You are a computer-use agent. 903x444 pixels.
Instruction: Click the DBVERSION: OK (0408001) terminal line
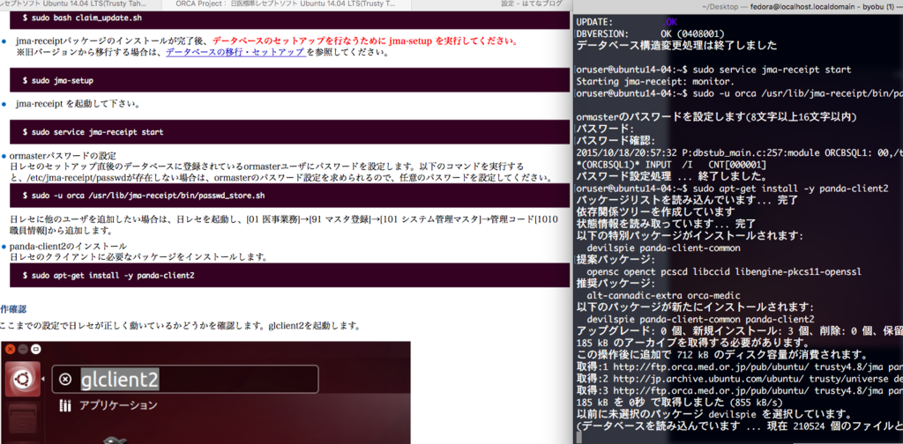pos(650,33)
